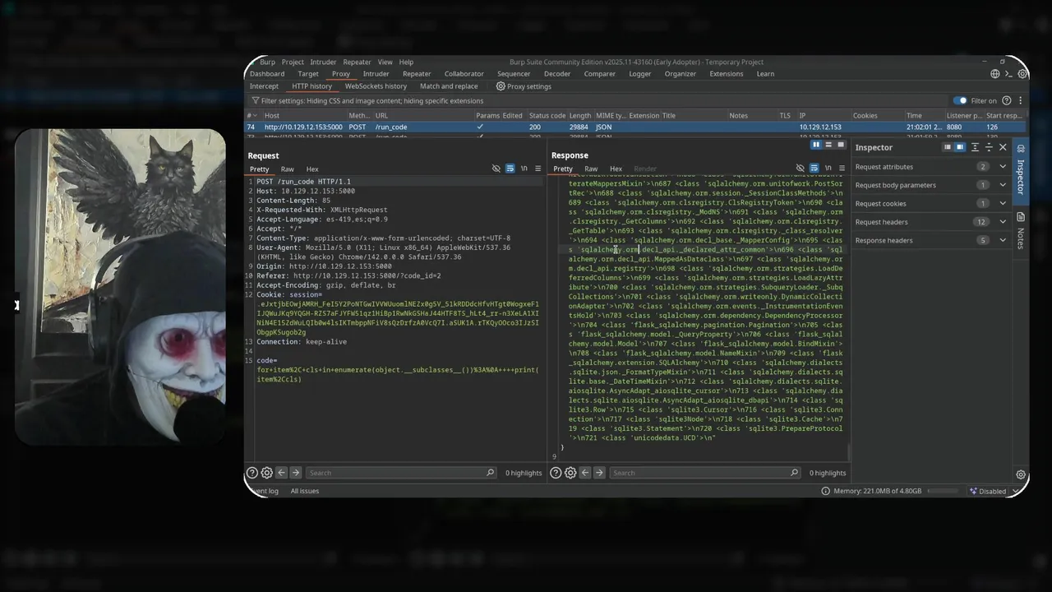The height and width of the screenshot is (592, 1052).
Task: Toggle word wrap in the Request panel
Action: (510, 169)
